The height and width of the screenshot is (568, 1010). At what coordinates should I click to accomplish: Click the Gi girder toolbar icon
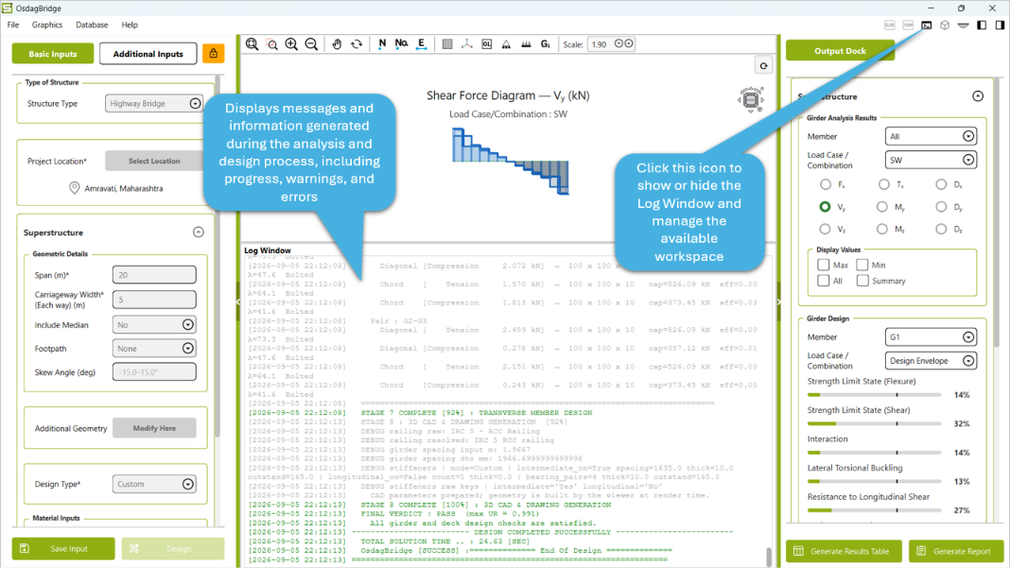[x=546, y=43]
